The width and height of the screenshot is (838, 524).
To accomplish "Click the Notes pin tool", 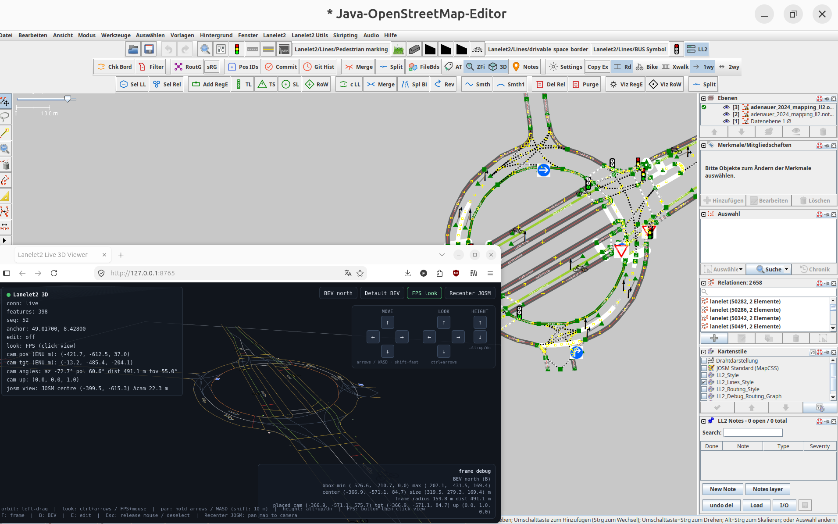I will (525, 67).
